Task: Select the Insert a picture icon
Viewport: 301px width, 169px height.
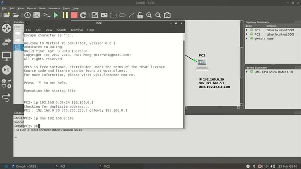Action: tap(104, 15)
